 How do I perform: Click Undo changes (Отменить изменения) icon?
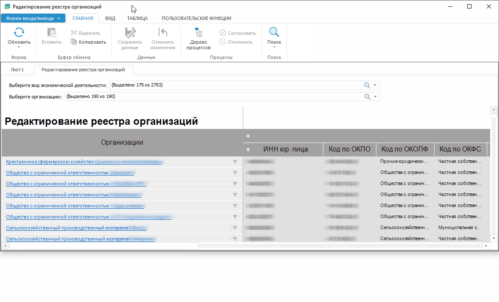pos(163,33)
